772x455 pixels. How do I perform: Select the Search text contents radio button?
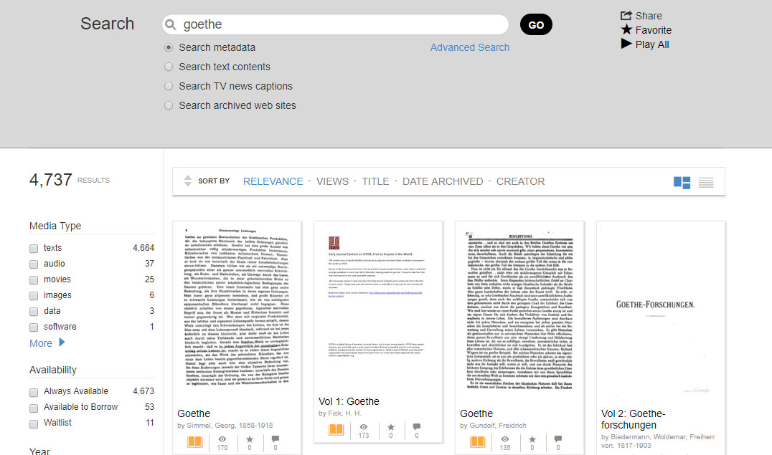coord(169,67)
